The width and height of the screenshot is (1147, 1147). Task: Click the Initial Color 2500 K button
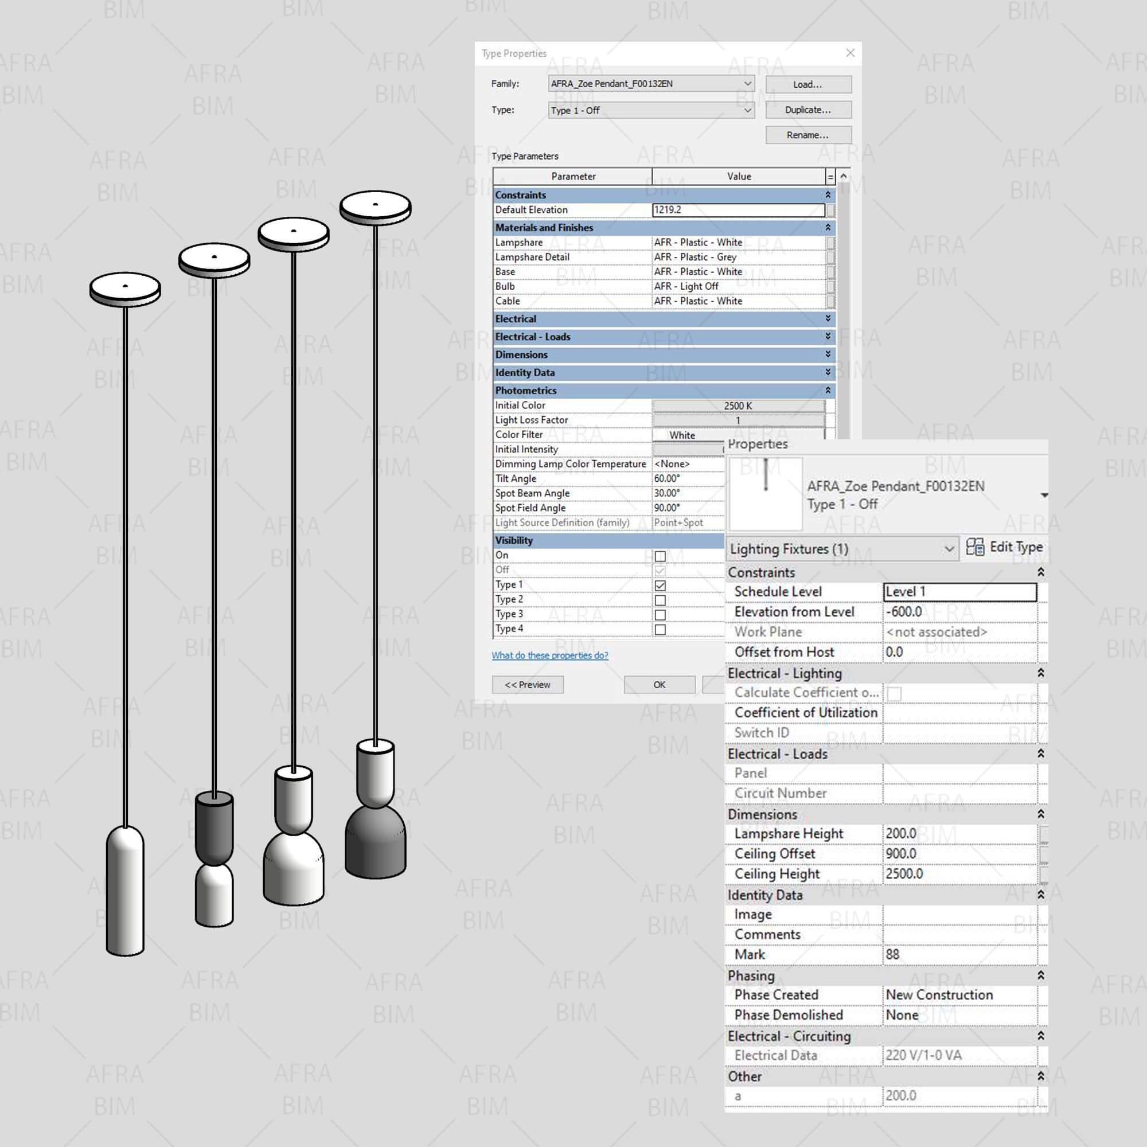point(738,405)
